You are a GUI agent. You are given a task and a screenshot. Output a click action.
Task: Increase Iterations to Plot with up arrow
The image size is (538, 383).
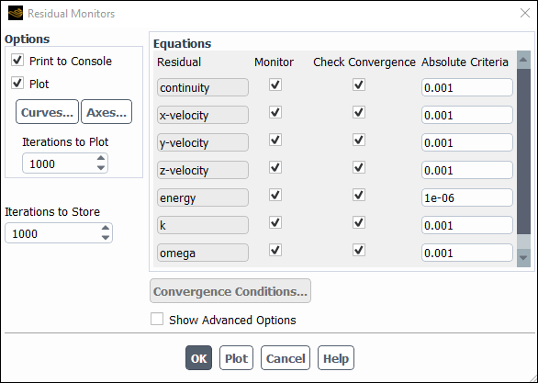pos(101,158)
